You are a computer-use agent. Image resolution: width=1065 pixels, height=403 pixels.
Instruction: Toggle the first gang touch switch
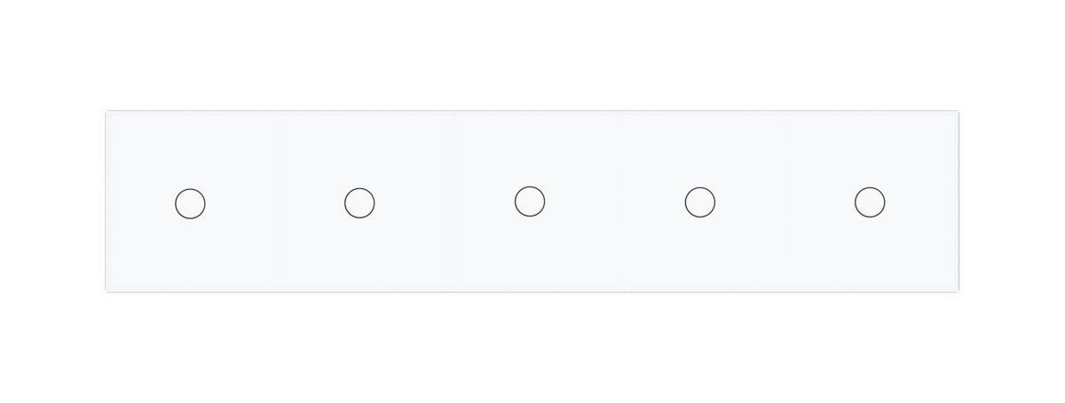(190, 203)
